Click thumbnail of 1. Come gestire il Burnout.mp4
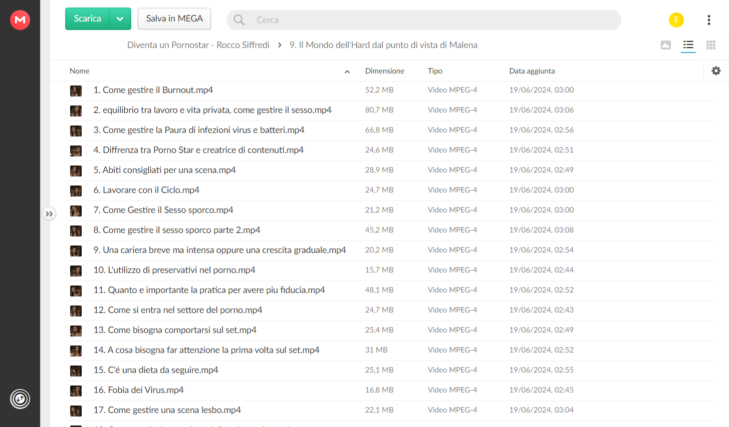This screenshot has width=729, height=427. coord(76,90)
